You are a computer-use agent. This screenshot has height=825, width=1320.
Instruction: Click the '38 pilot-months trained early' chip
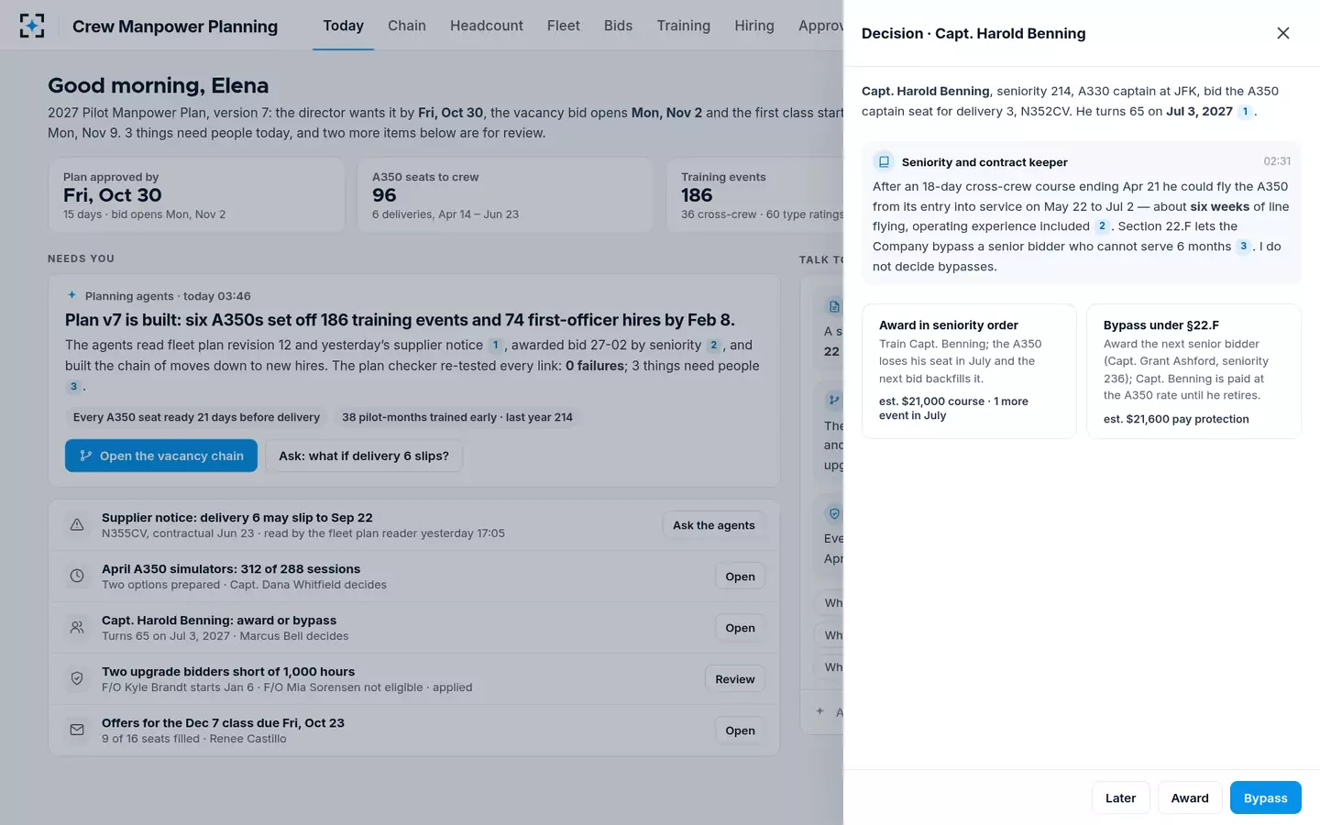457,417
